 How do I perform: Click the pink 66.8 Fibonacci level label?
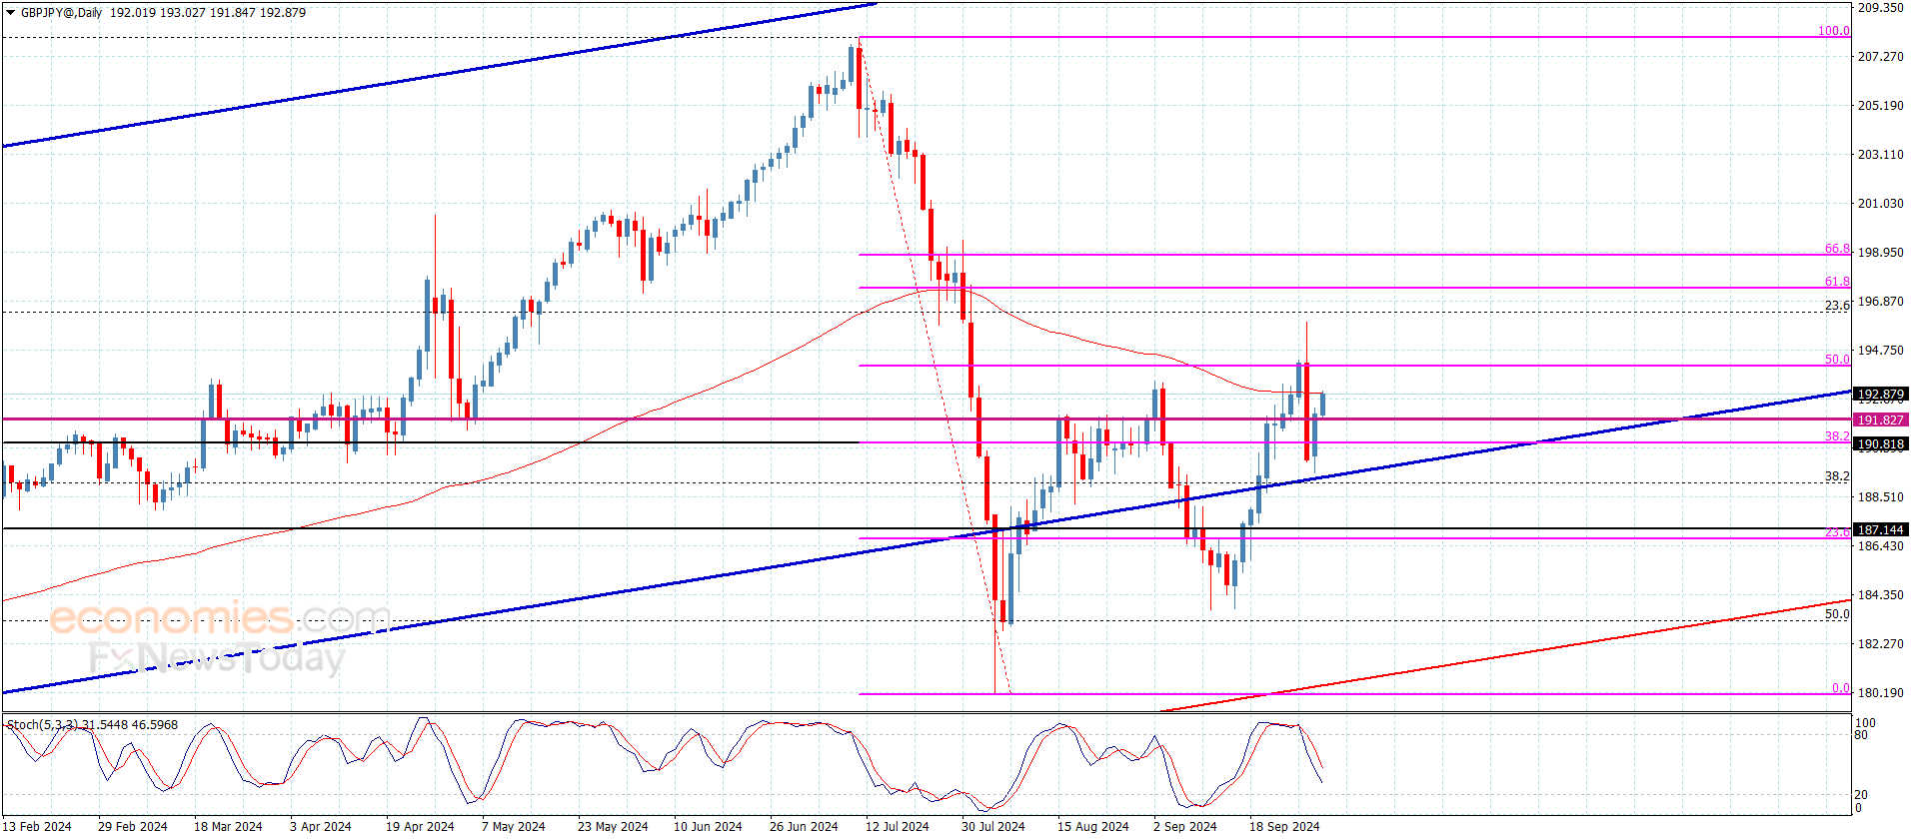point(1837,249)
